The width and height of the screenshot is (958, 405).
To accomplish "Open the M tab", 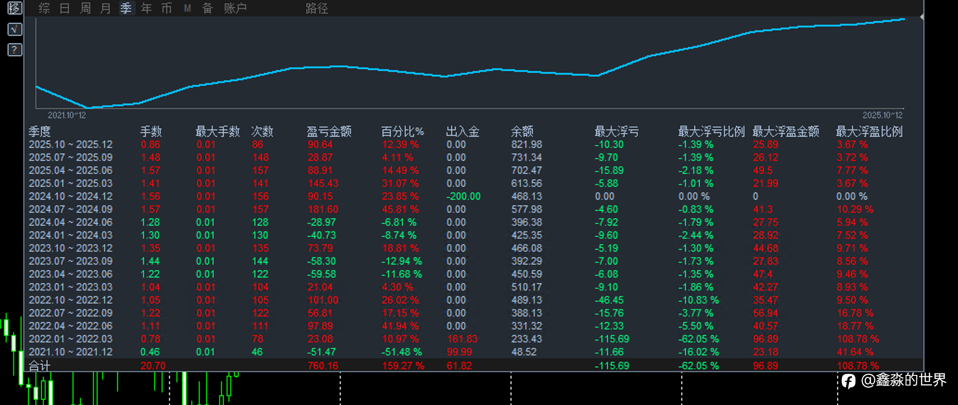I will 187,8.
